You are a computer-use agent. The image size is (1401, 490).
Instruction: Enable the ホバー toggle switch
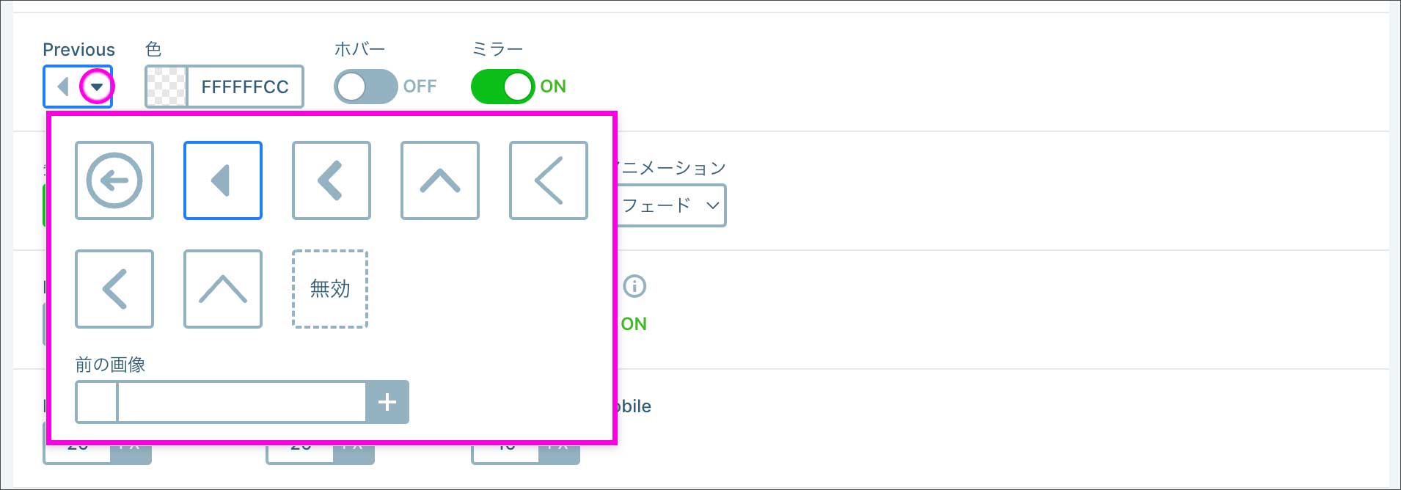pos(365,87)
